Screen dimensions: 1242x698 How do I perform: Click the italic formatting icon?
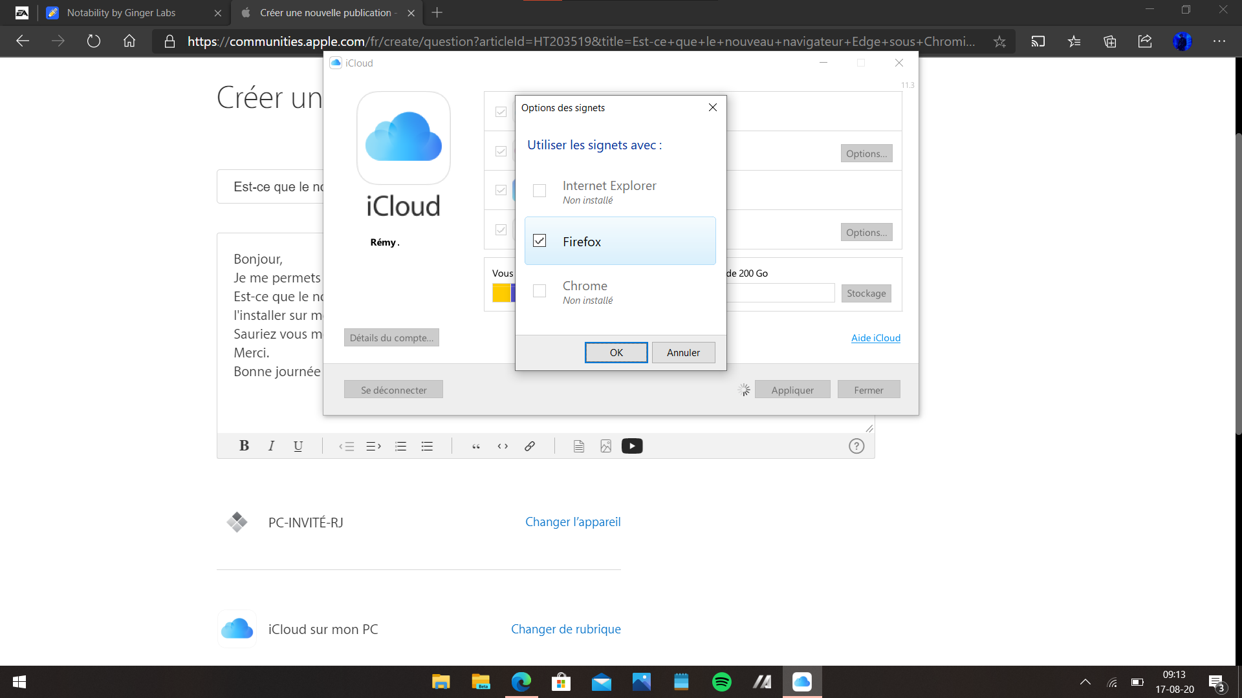[x=271, y=446]
